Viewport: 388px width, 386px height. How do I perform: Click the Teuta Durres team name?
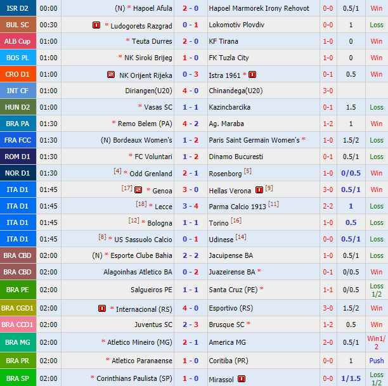(x=152, y=41)
